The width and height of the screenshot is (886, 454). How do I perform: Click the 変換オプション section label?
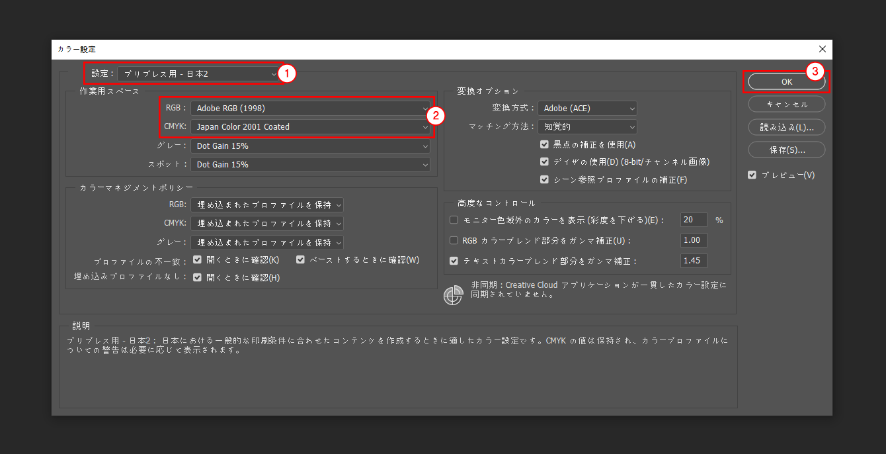click(x=488, y=91)
